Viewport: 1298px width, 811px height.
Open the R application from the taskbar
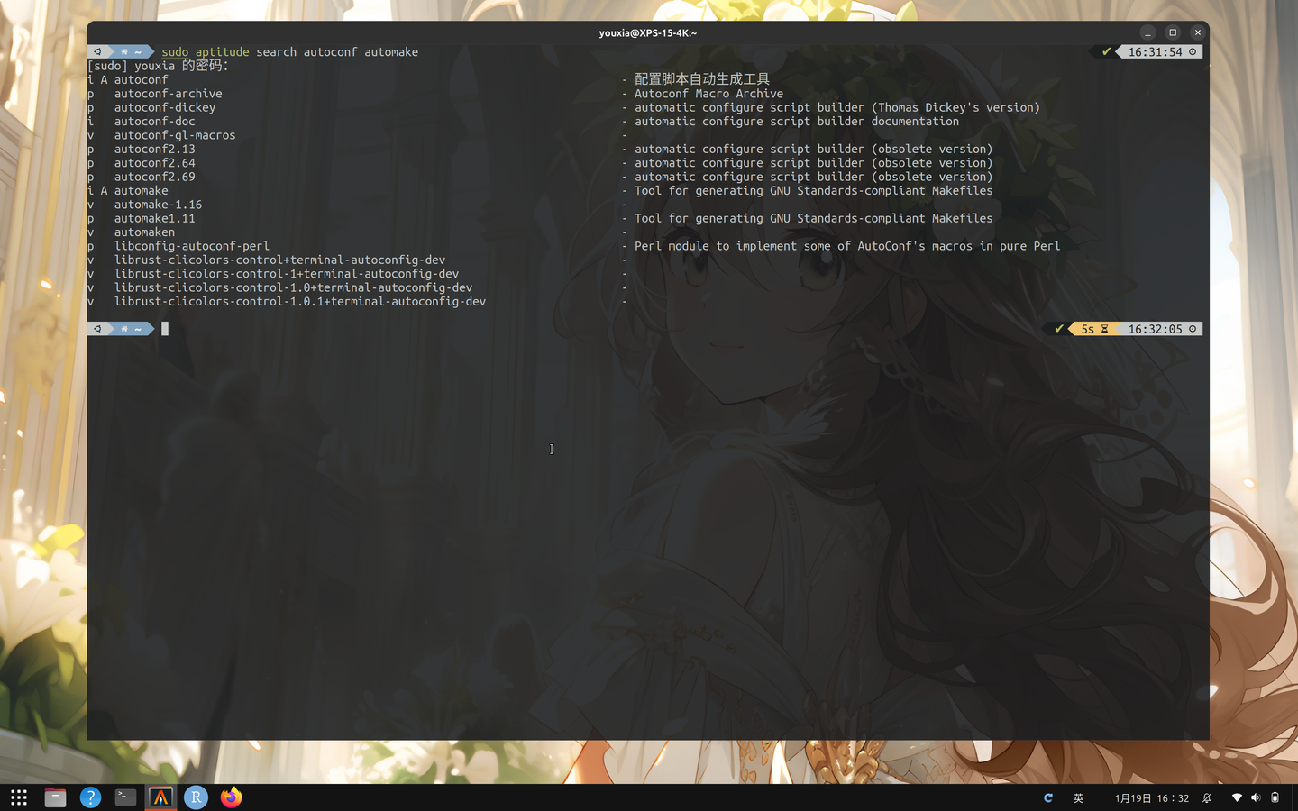tap(196, 797)
